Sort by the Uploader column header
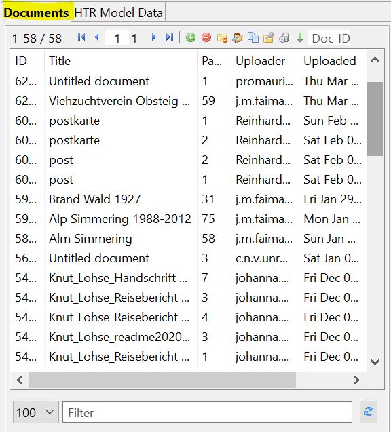The image size is (391, 432). [260, 61]
